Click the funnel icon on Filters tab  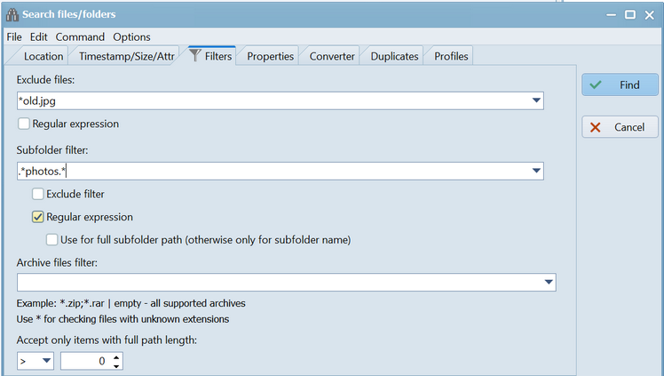195,56
